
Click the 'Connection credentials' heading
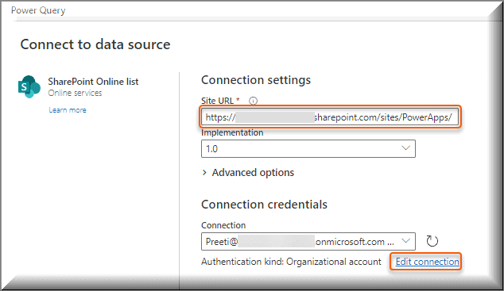(x=264, y=204)
